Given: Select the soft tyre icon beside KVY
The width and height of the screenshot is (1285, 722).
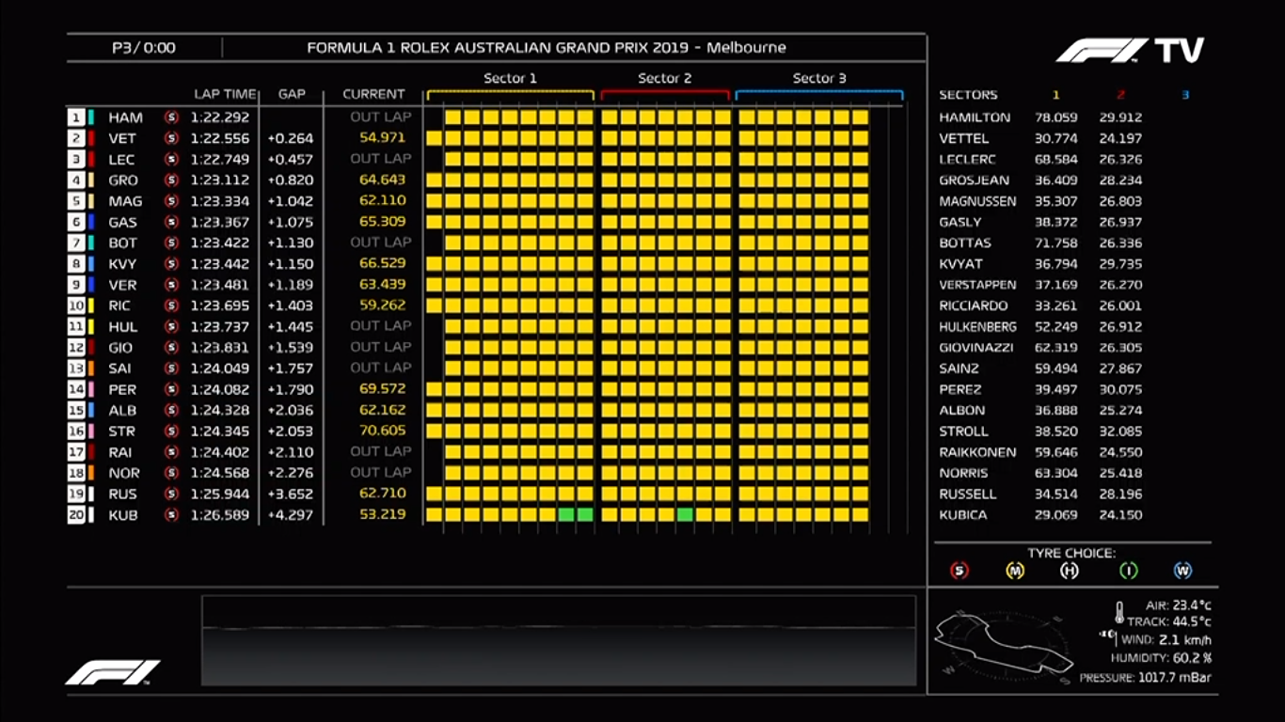Looking at the screenshot, I should [171, 264].
